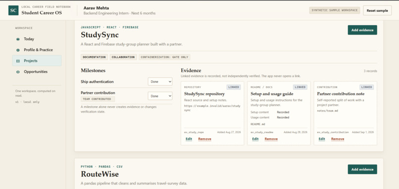Click the README.md file name
This screenshot has height=189, width=399.
[258, 124]
